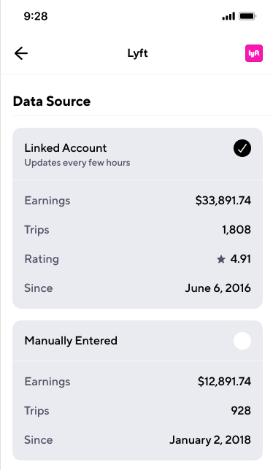Open the pink Lyft logo icon
The image size is (273, 470).
coord(254,53)
